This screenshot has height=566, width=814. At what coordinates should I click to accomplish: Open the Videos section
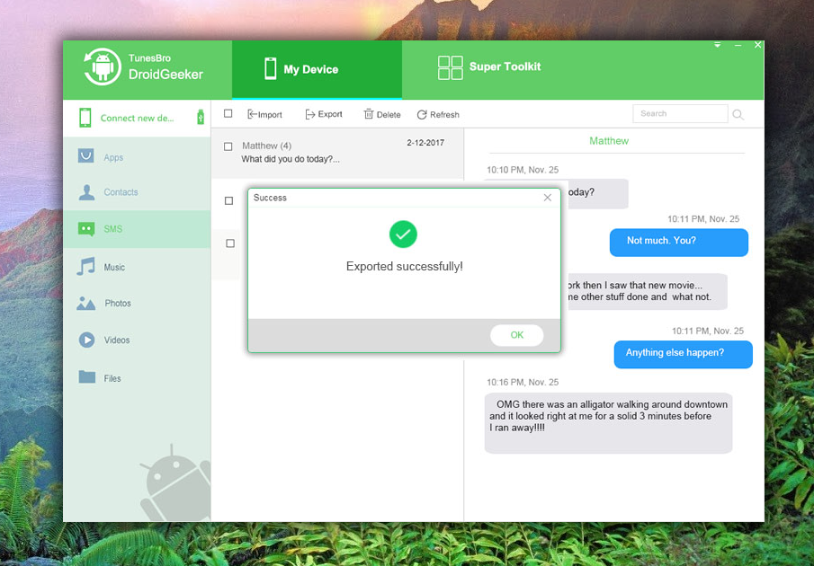coord(137,340)
